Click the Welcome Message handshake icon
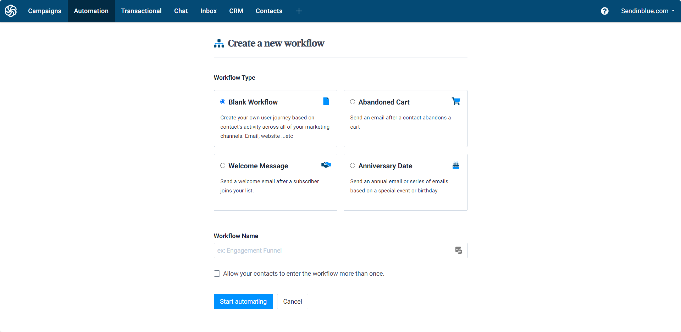681x332 pixels. (x=326, y=165)
